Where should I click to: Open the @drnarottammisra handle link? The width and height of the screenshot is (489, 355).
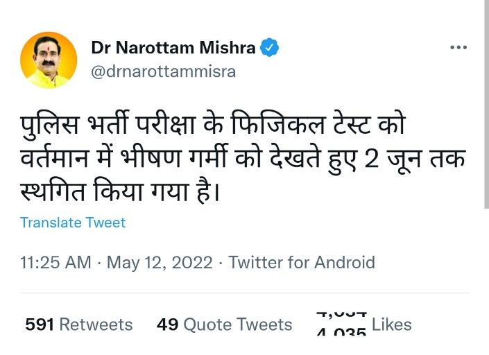click(x=163, y=71)
